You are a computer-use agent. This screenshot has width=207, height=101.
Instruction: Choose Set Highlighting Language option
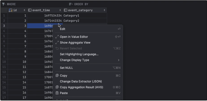coord(88,54)
